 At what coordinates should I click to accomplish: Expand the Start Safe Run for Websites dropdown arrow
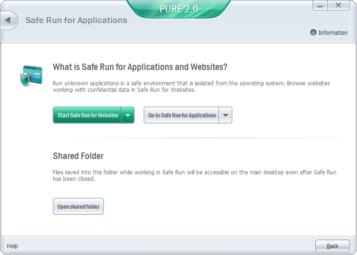[x=127, y=115]
